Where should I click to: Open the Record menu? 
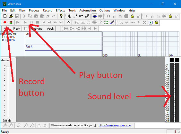pyautogui.click(x=47, y=11)
